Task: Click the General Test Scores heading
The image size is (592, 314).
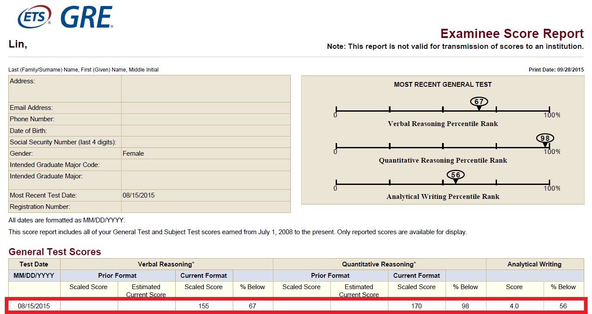Action: pos(55,252)
